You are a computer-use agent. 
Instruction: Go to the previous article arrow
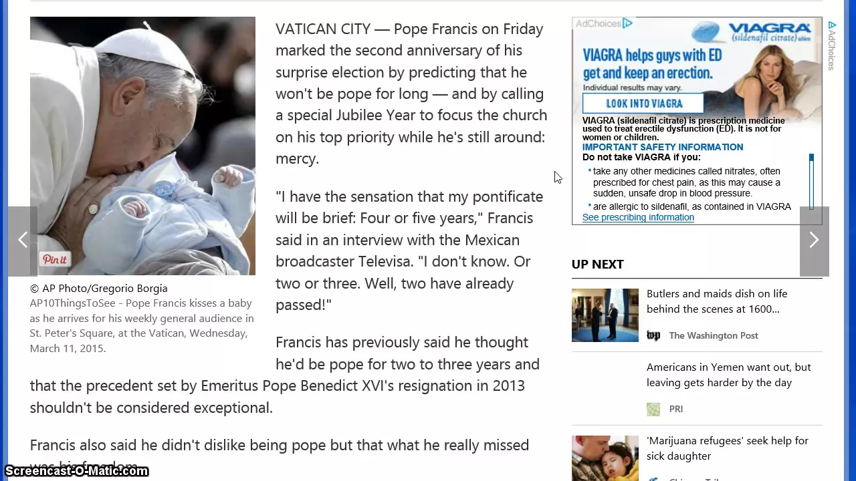23,240
